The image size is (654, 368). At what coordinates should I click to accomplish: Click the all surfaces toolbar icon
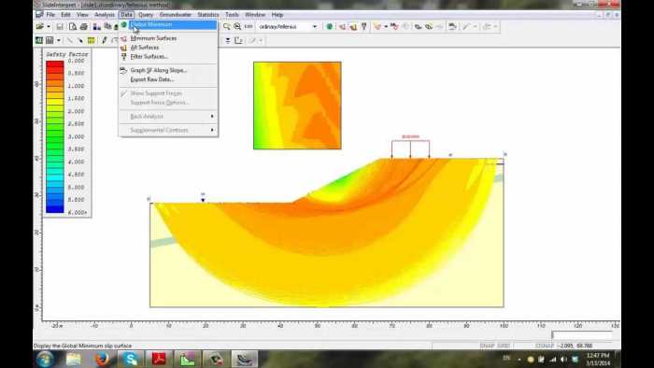coord(353,27)
